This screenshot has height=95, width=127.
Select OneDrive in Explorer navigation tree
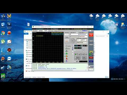point(29,50)
